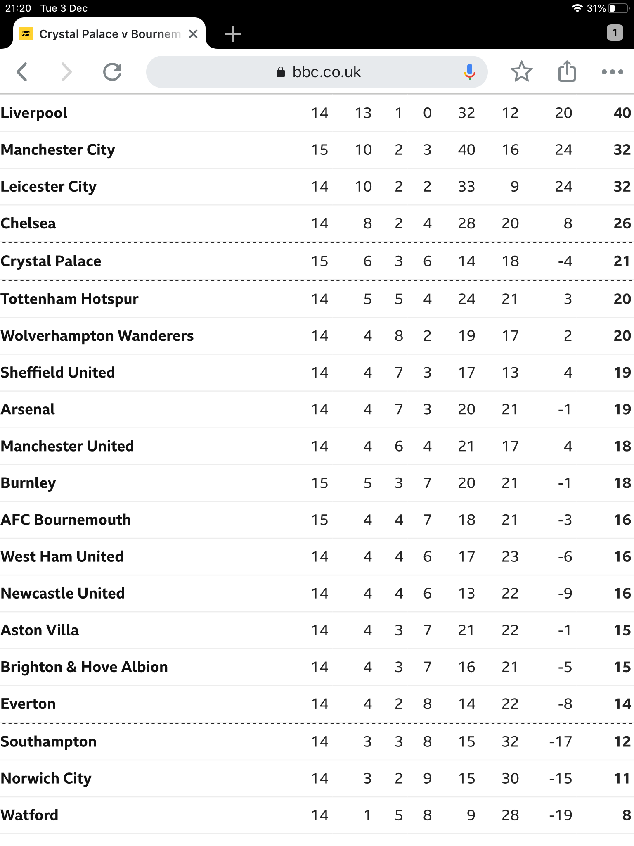Open the Liverpool team link
This screenshot has width=634, height=846.
point(34,113)
